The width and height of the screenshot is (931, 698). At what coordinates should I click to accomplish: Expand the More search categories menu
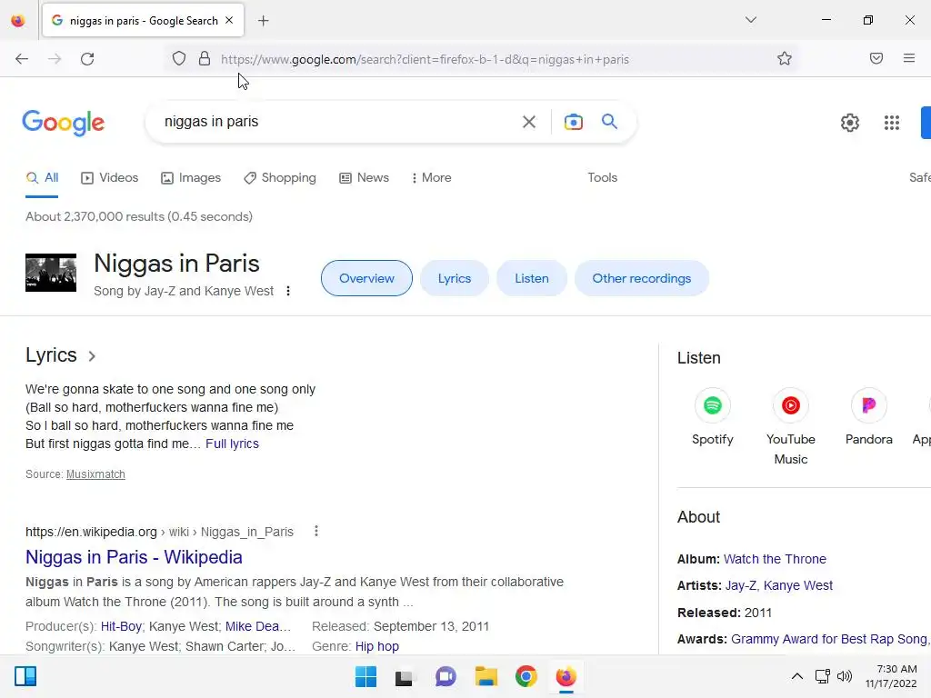coord(432,177)
